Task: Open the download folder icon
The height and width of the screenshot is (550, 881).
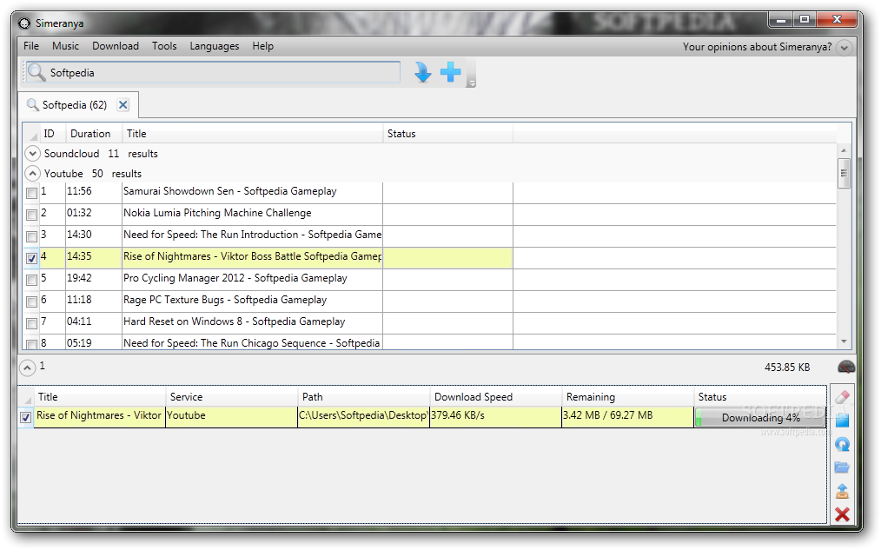Action: [x=842, y=467]
